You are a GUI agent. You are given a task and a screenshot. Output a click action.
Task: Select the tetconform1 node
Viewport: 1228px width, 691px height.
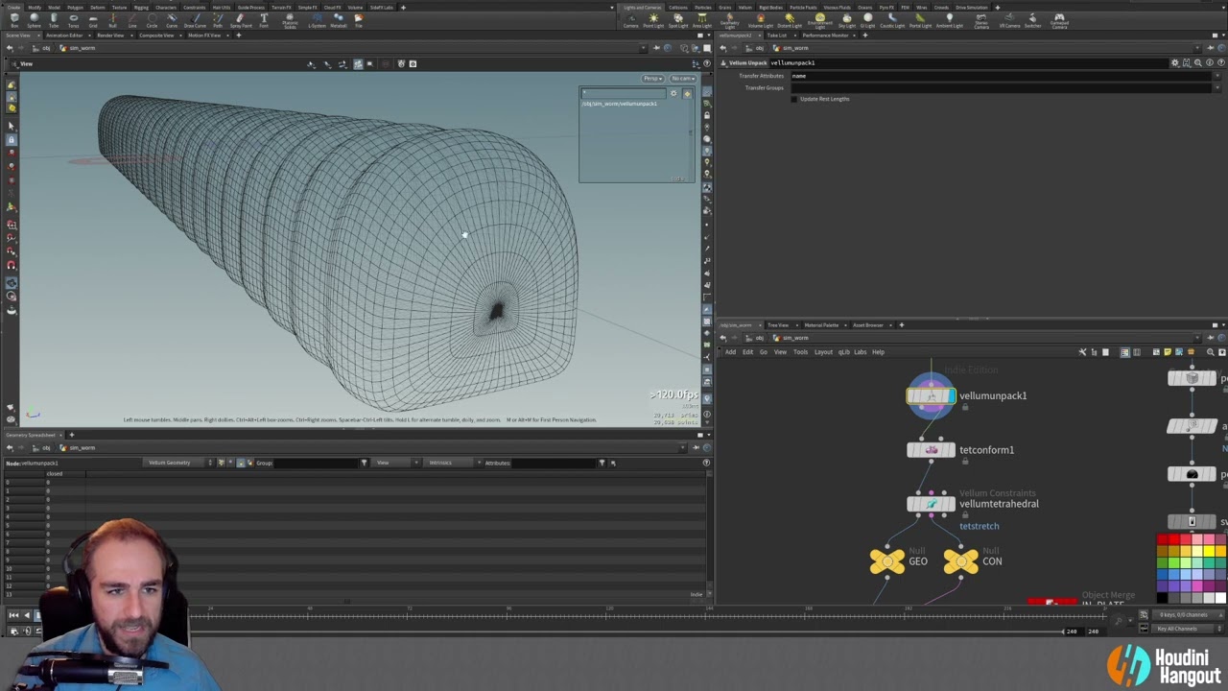pos(931,450)
